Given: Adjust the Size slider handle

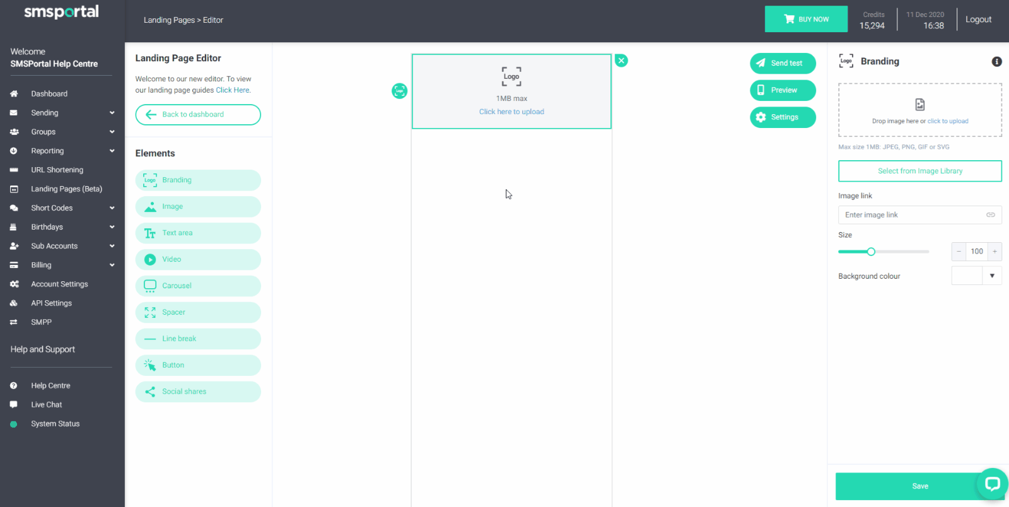Looking at the screenshot, I should (x=871, y=252).
